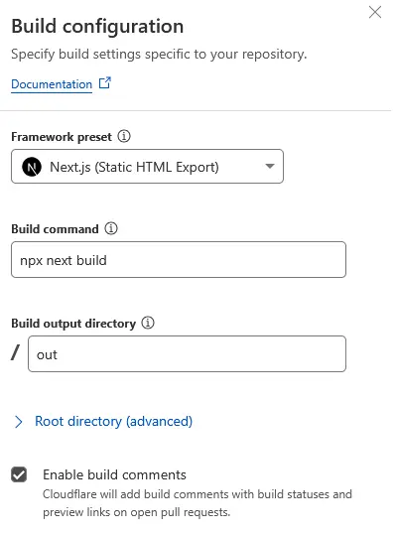Click the slash prefix before output directory

tap(15, 352)
